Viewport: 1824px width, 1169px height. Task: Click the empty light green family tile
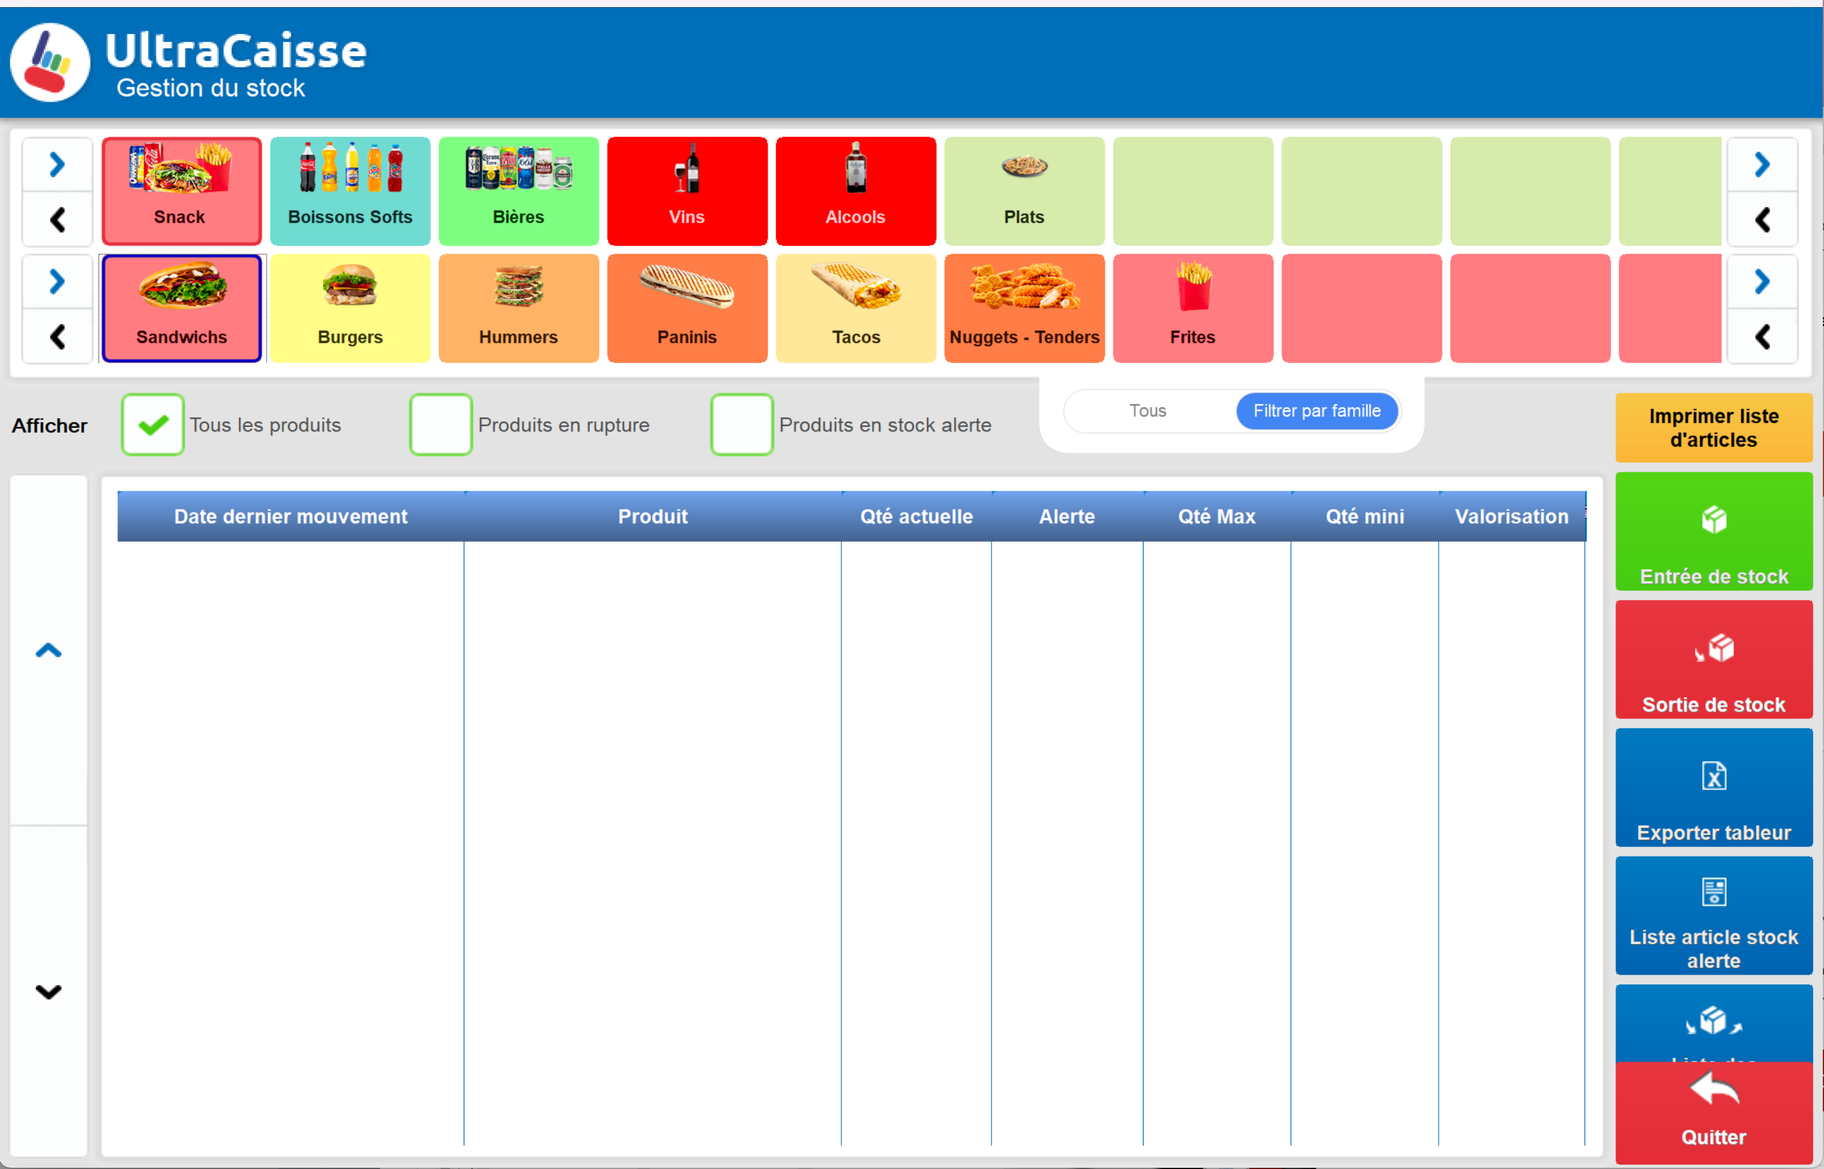click(x=1193, y=191)
